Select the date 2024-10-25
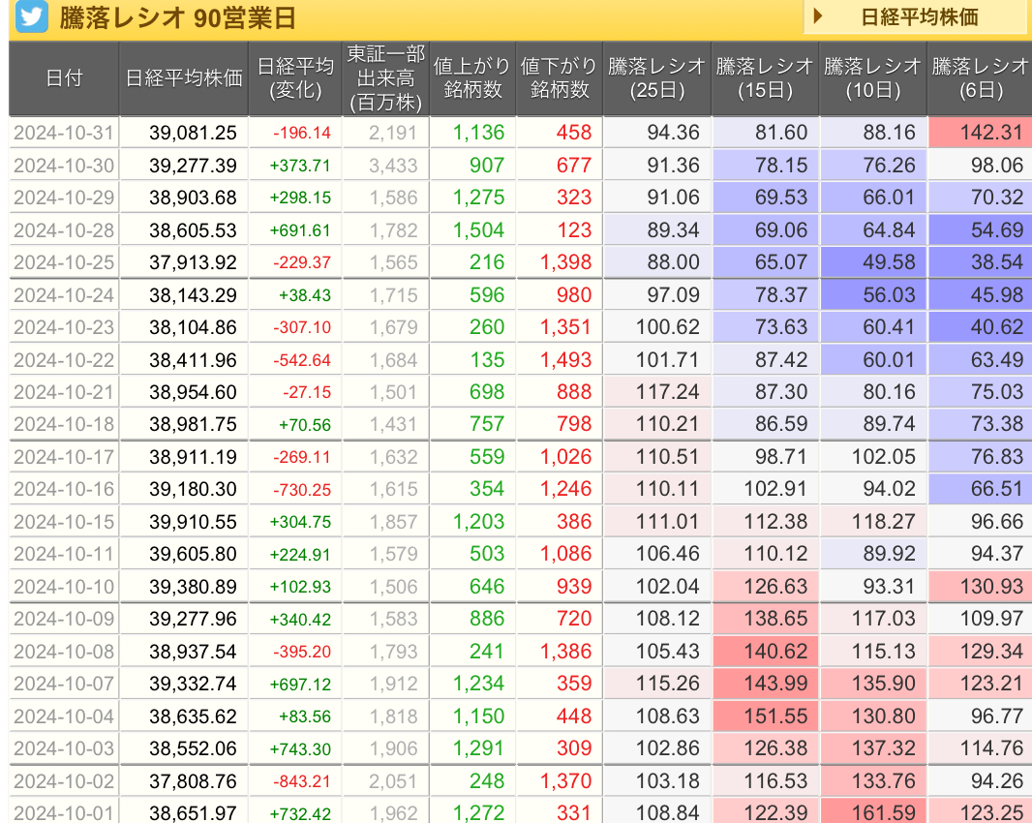 (x=64, y=262)
